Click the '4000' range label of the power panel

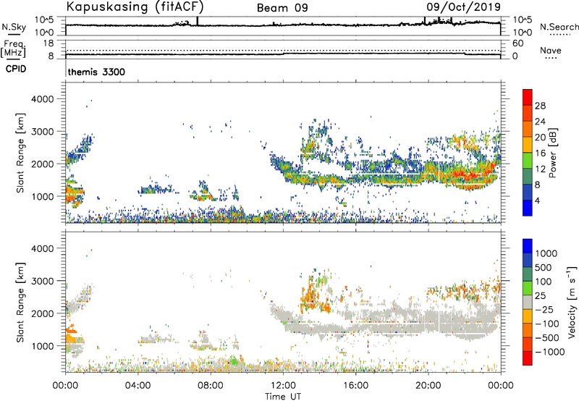[42, 99]
